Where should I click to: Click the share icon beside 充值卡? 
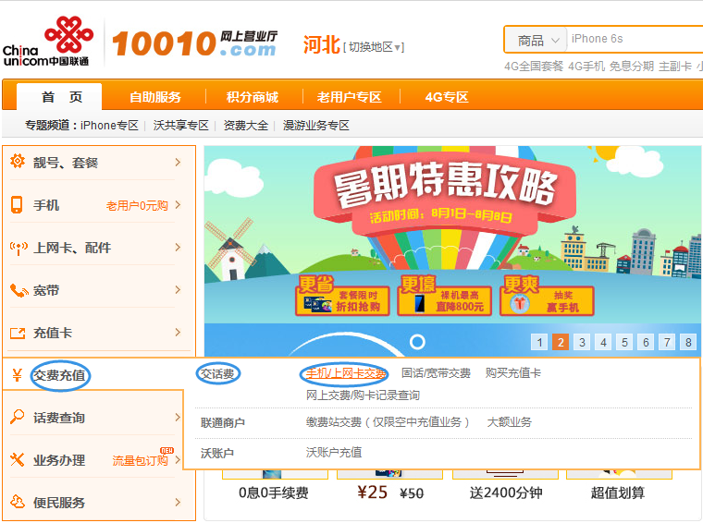(18, 333)
